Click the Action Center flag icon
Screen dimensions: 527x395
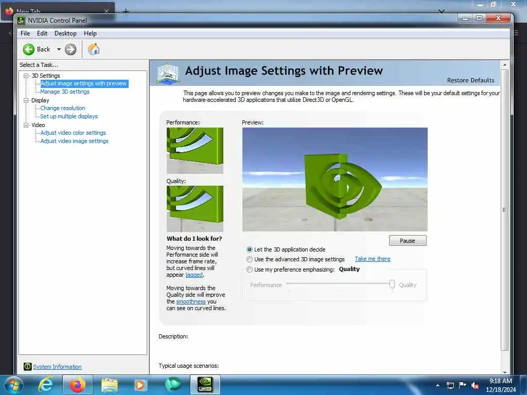[463, 385]
